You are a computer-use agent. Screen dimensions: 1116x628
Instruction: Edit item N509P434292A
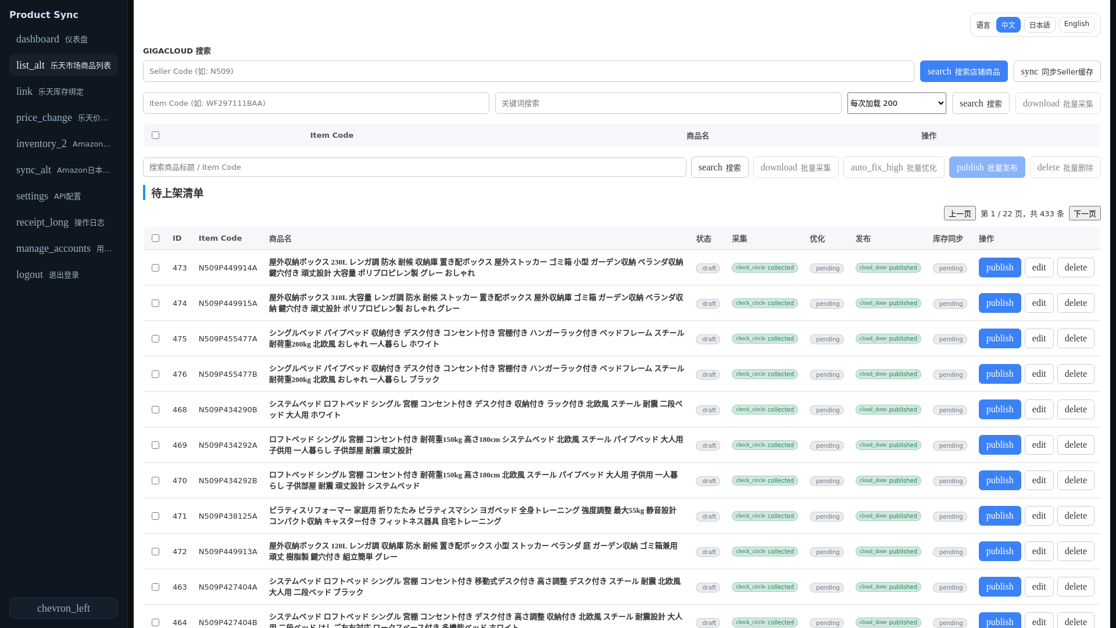(1039, 445)
